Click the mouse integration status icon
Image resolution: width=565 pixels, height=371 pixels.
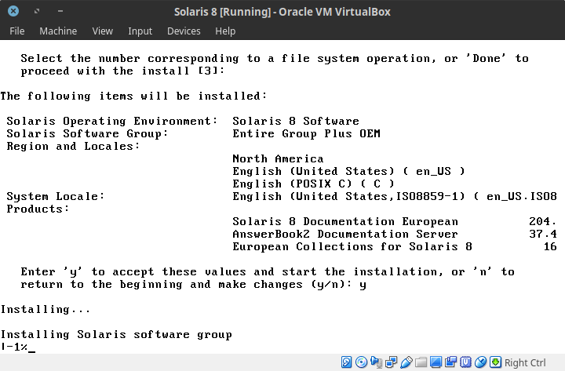(x=480, y=362)
